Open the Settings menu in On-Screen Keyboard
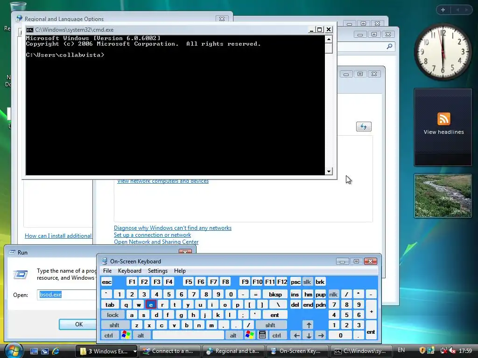 coord(158,271)
